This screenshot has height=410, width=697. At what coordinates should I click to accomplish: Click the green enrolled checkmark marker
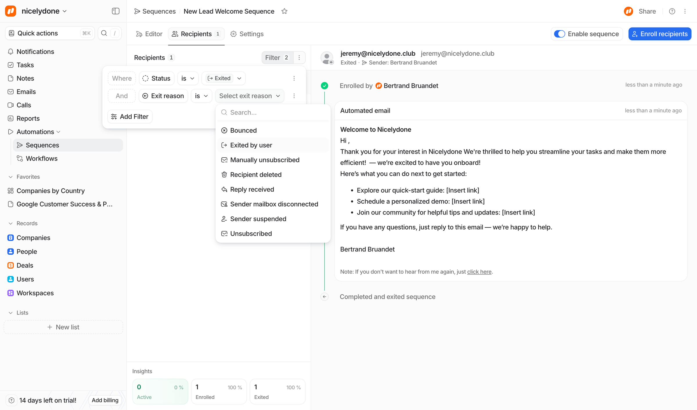pos(324,86)
